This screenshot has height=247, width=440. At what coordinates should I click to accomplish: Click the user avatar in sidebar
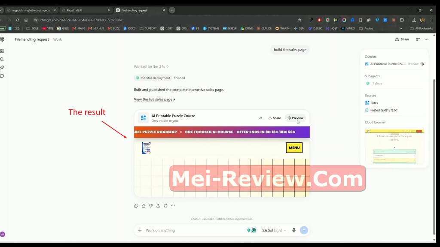point(3,234)
